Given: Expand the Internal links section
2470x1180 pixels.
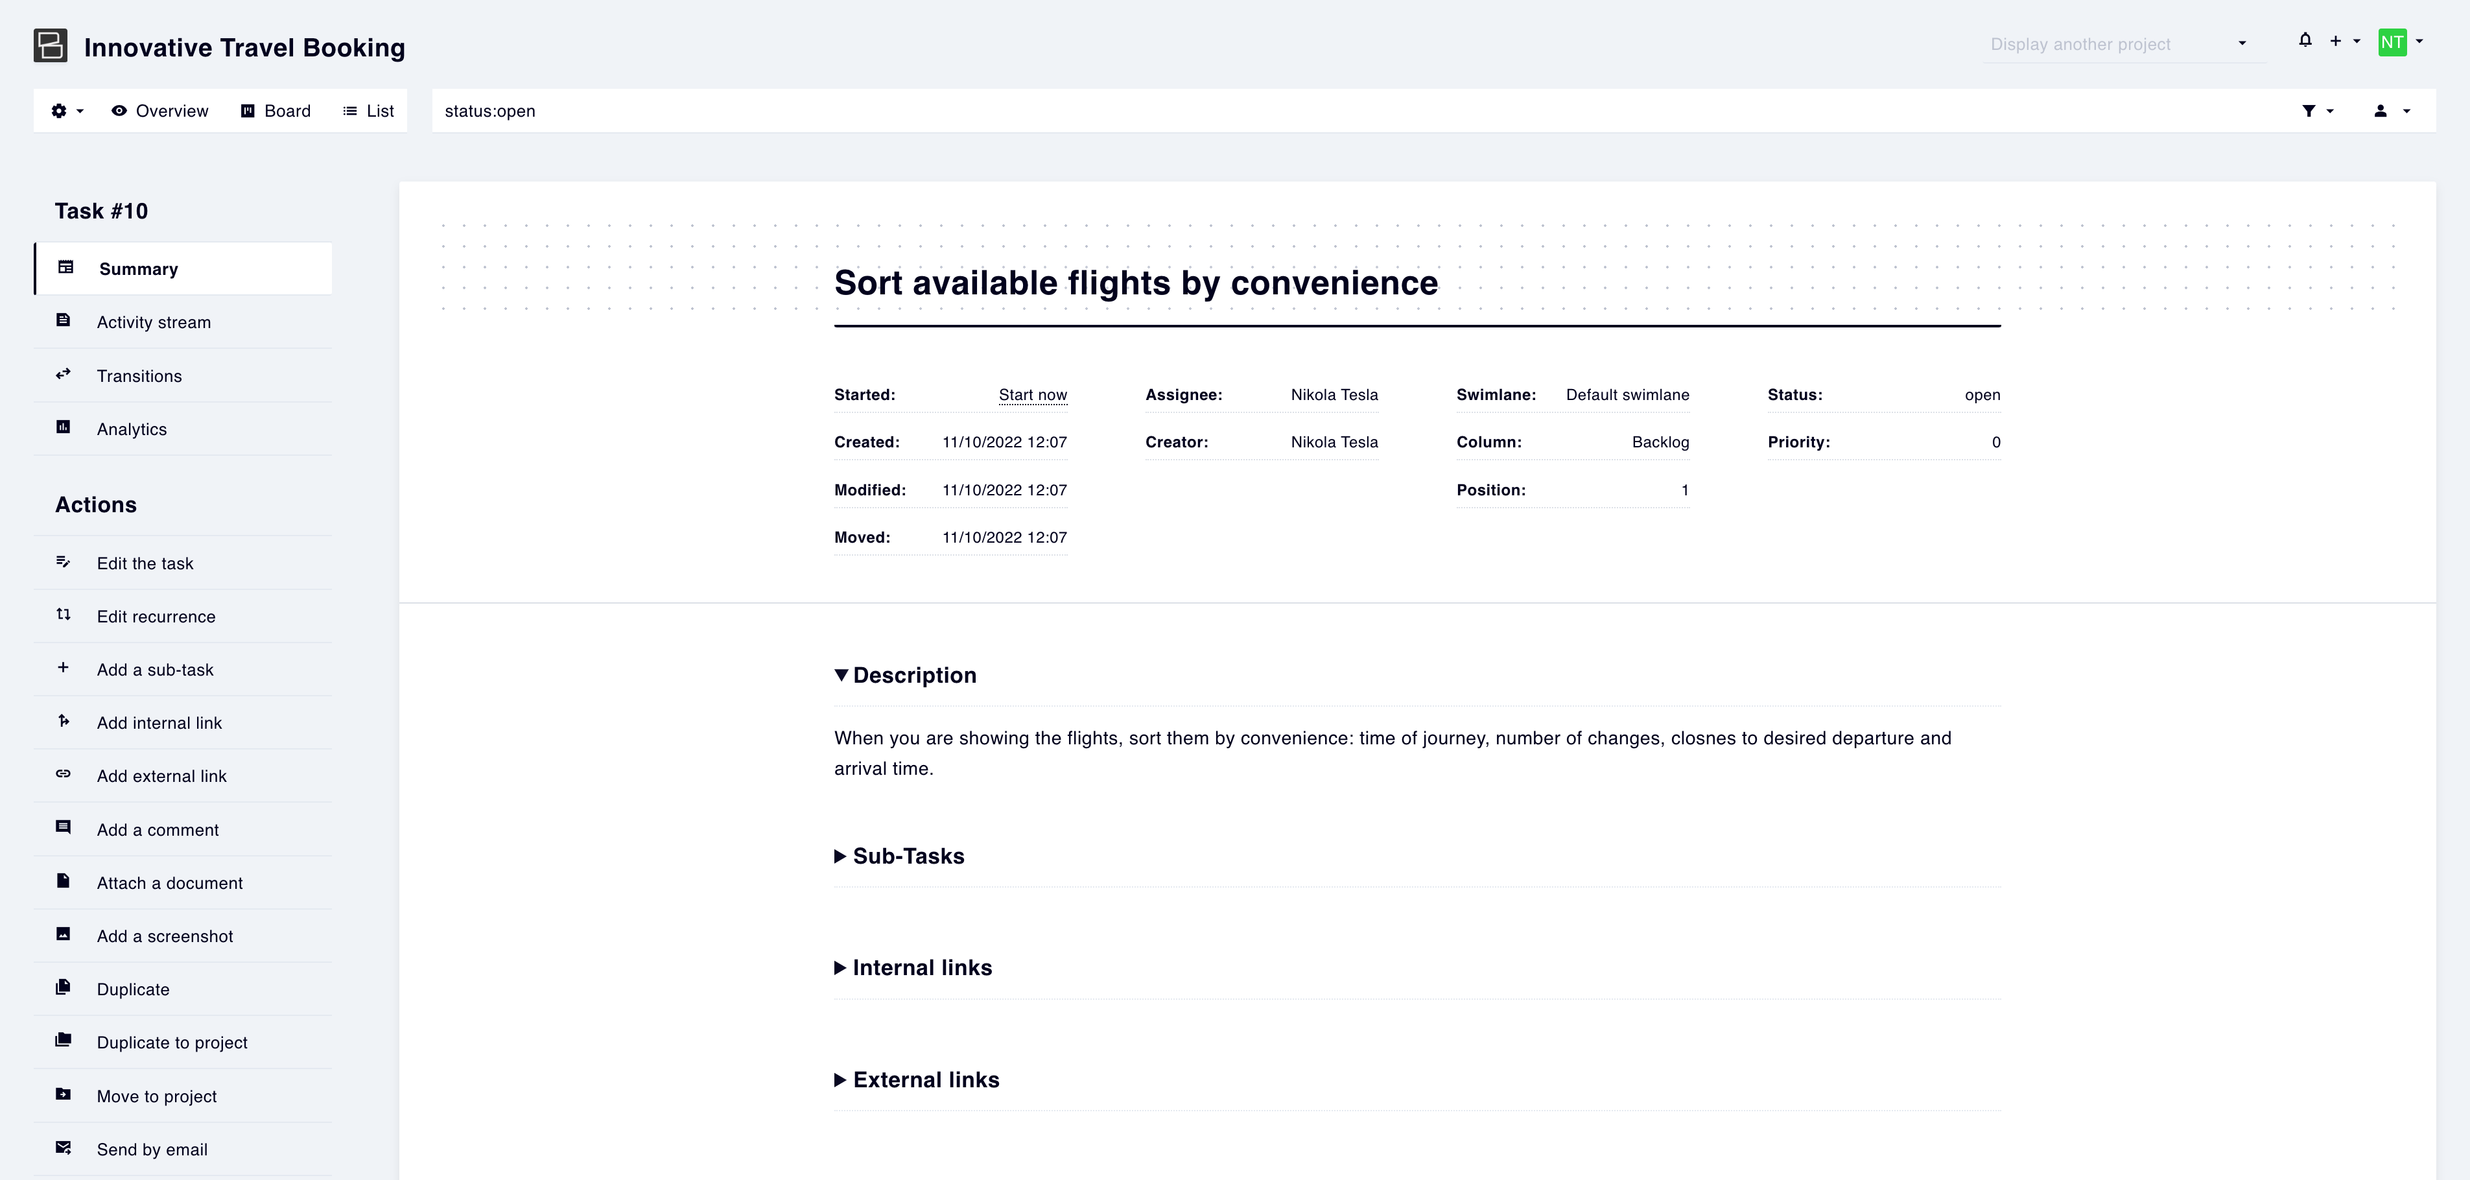Looking at the screenshot, I should (841, 968).
